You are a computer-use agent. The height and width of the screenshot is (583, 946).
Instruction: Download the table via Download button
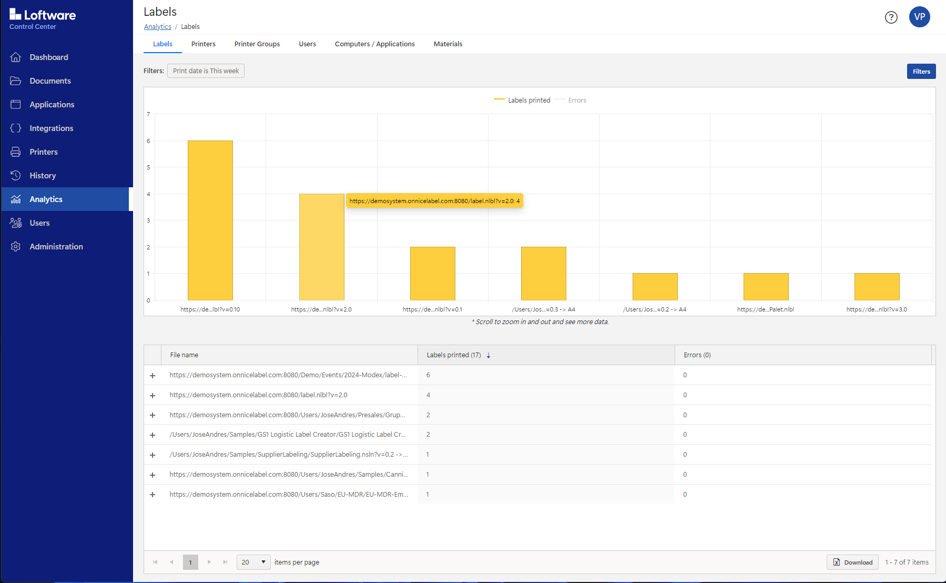[852, 562]
